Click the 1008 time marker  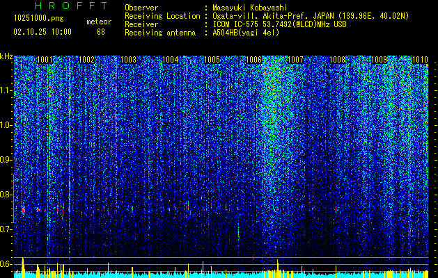pos(337,60)
